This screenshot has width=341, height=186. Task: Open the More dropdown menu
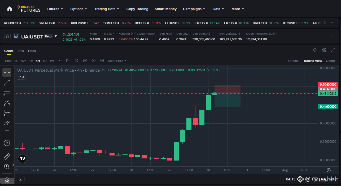pyautogui.click(x=238, y=9)
